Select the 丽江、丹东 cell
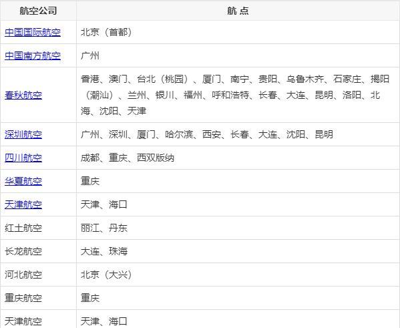The height and width of the screenshot is (328, 400). click(x=238, y=228)
